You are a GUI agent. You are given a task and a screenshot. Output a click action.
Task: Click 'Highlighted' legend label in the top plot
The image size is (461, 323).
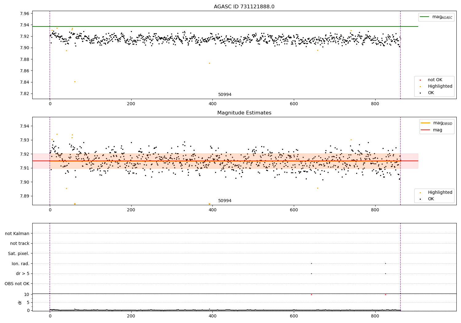click(x=440, y=86)
